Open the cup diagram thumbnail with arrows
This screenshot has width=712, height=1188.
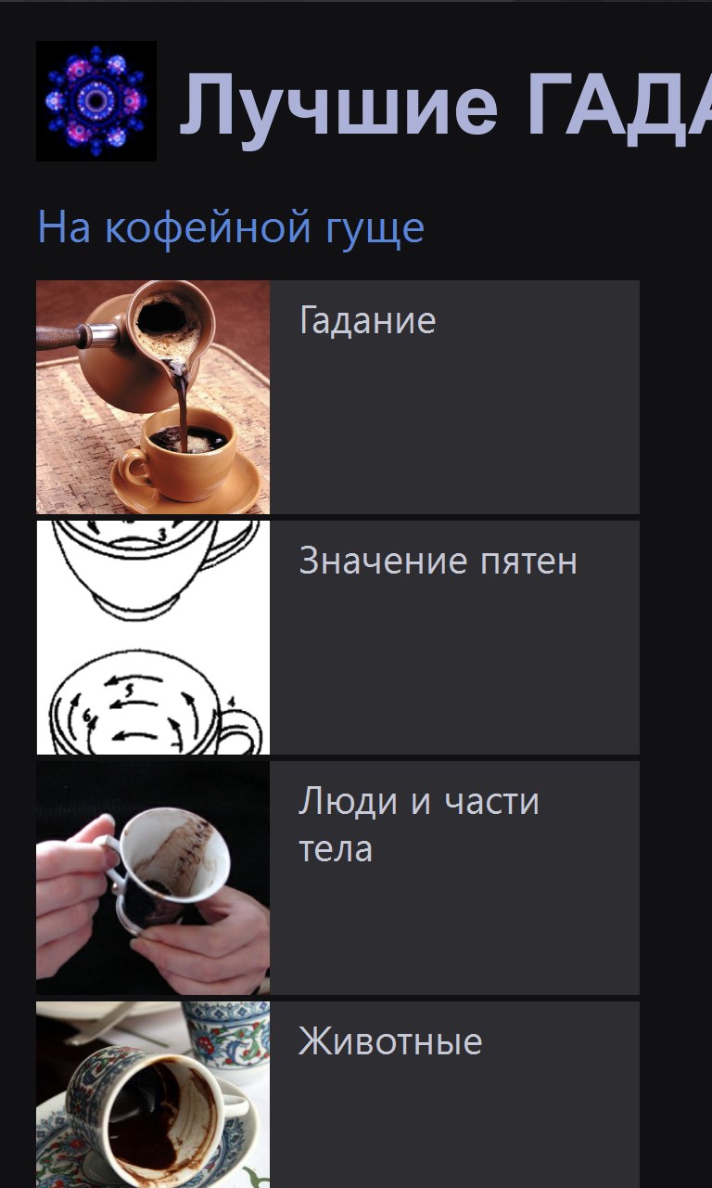click(x=153, y=638)
